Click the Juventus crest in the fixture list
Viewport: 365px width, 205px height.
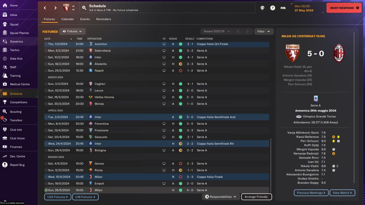(x=91, y=44)
